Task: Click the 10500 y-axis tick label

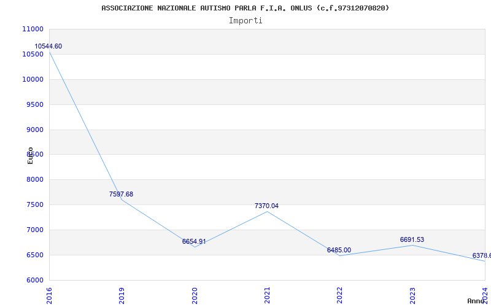Action: 33,54
